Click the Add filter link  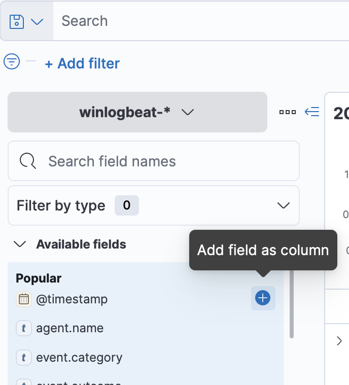(82, 63)
